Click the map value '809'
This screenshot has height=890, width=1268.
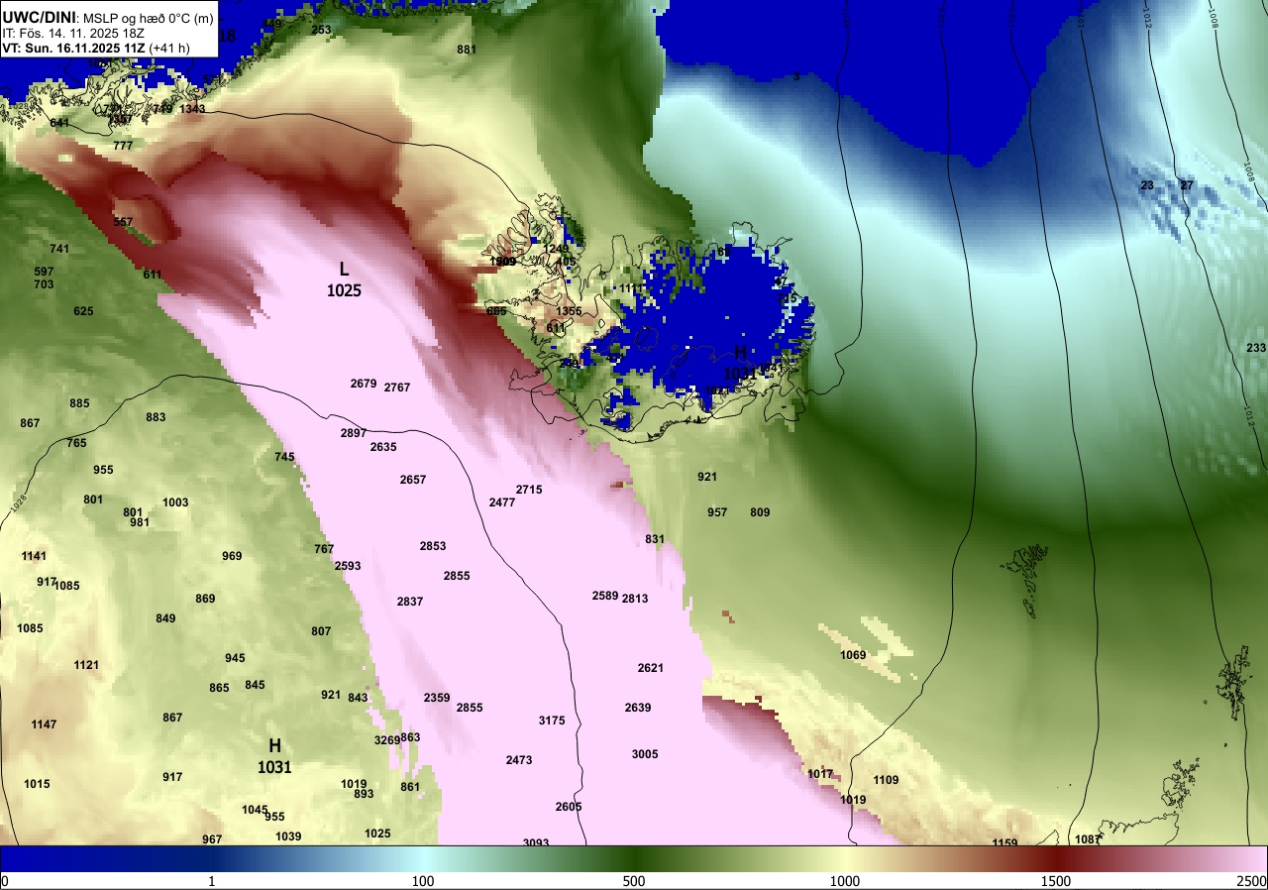point(760,512)
